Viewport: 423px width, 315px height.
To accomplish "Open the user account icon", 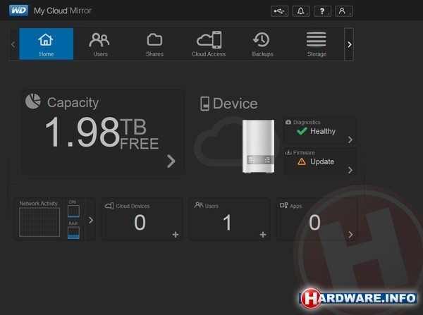I will 344,11.
